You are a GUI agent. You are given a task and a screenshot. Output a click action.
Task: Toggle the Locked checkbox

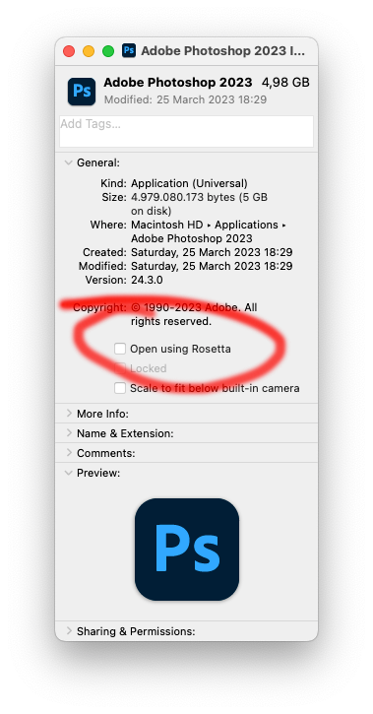pyautogui.click(x=120, y=368)
